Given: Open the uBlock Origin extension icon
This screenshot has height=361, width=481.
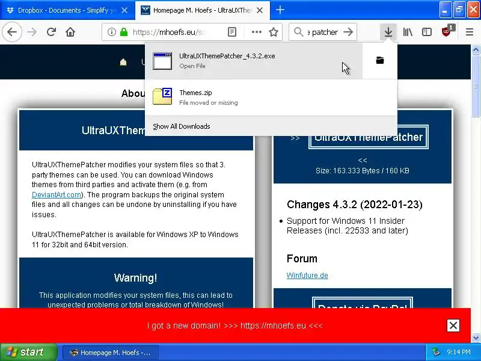Looking at the screenshot, I should 447,31.
